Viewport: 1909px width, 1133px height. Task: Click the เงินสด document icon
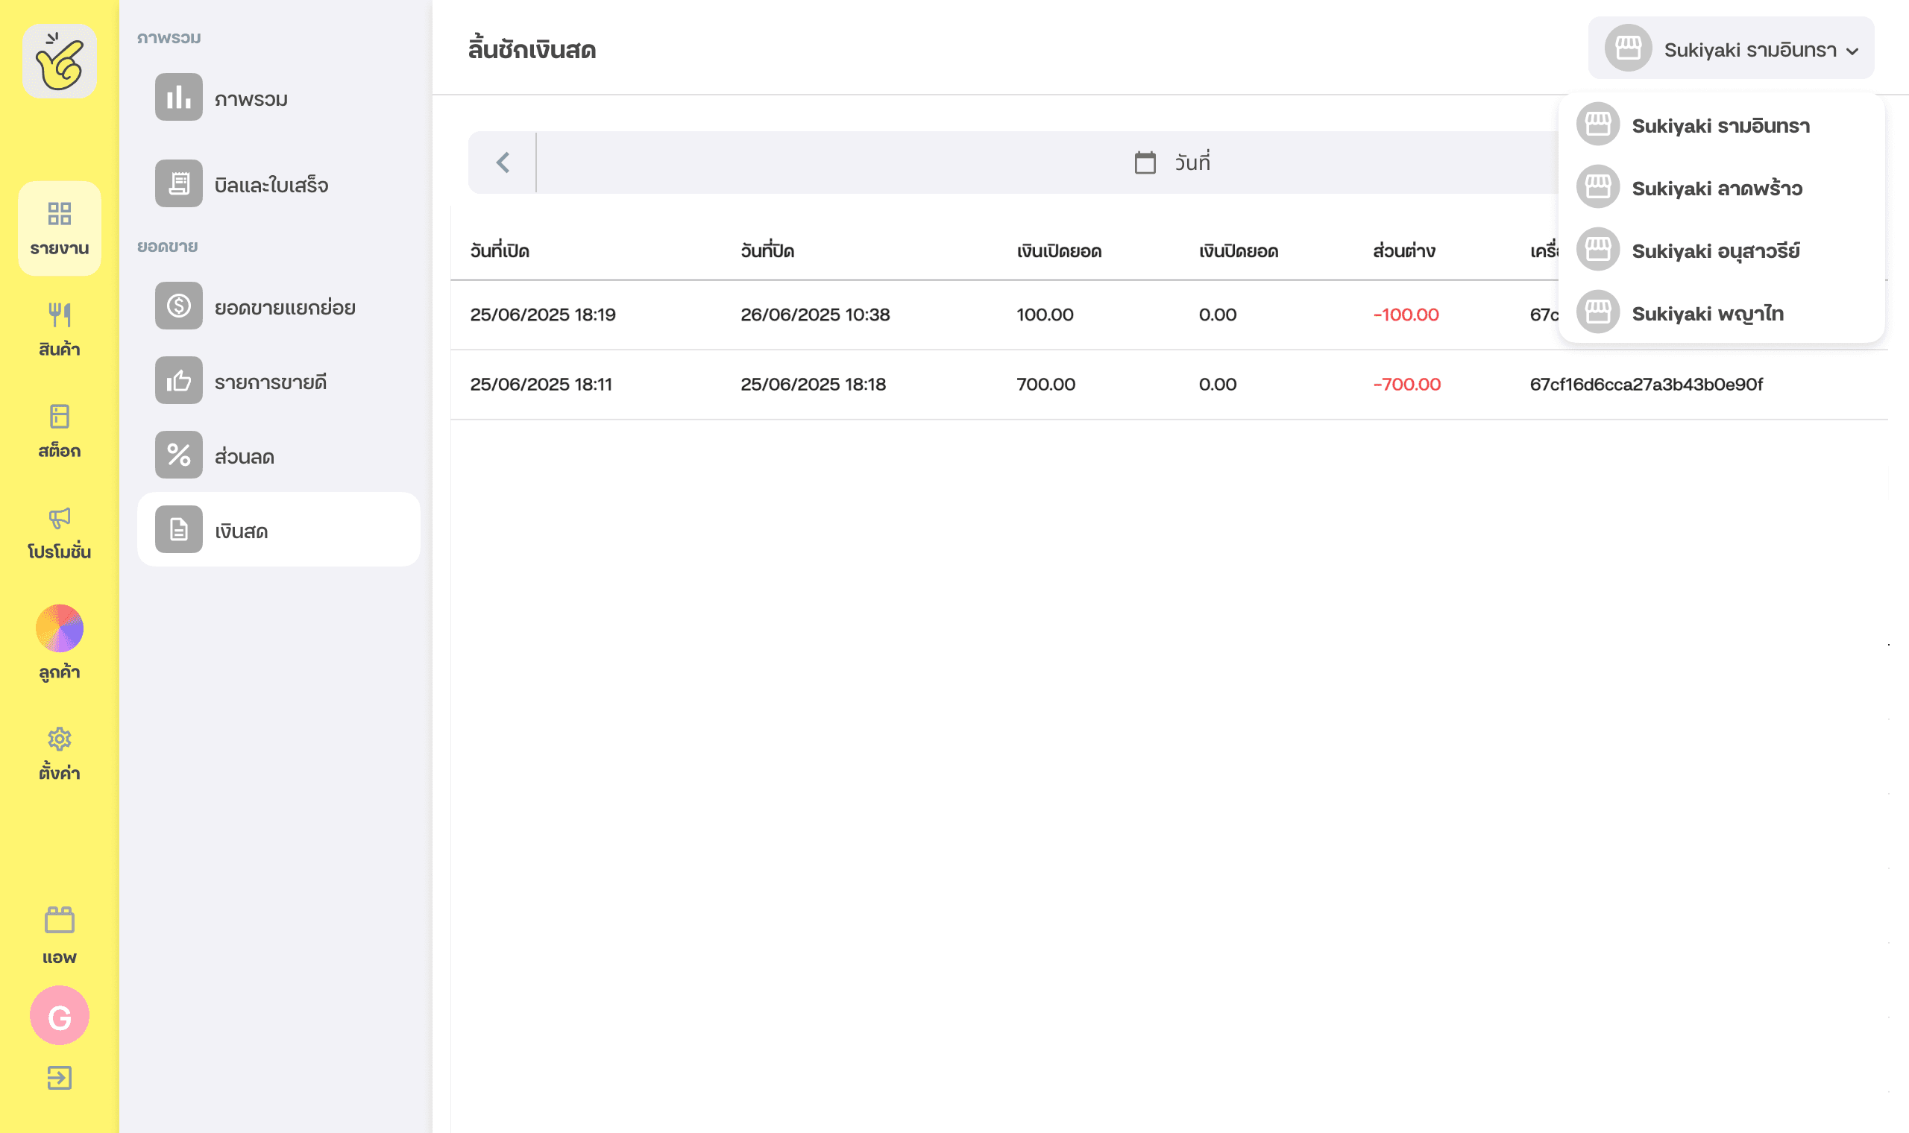pos(179,529)
